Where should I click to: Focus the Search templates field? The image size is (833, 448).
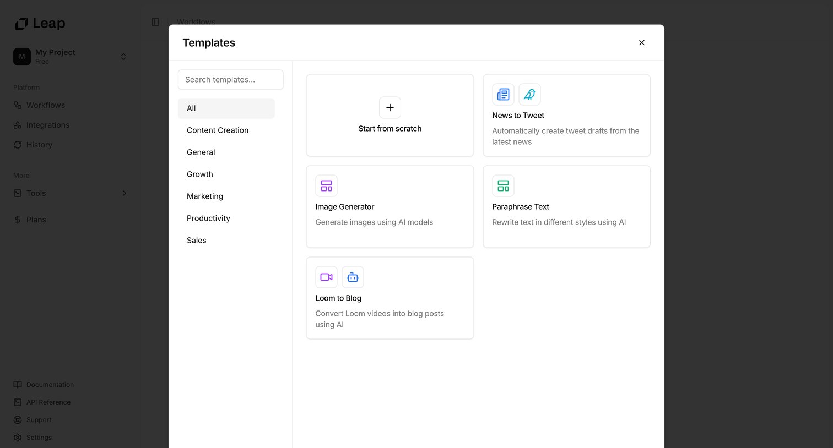click(x=230, y=79)
